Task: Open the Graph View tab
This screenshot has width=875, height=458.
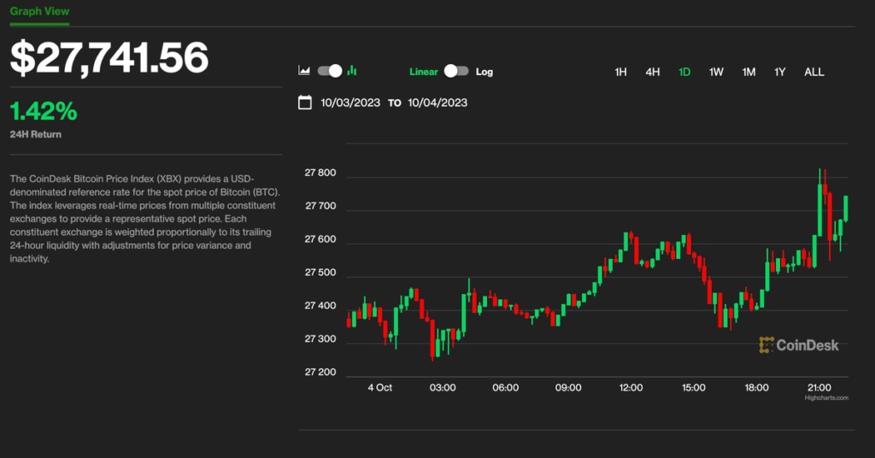Action: coord(40,12)
